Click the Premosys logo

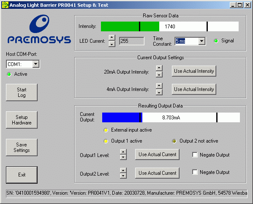pyautogui.click(x=39, y=29)
